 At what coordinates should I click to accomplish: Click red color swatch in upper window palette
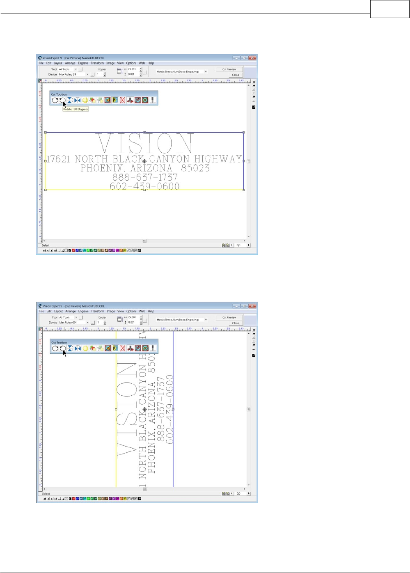tap(73, 250)
